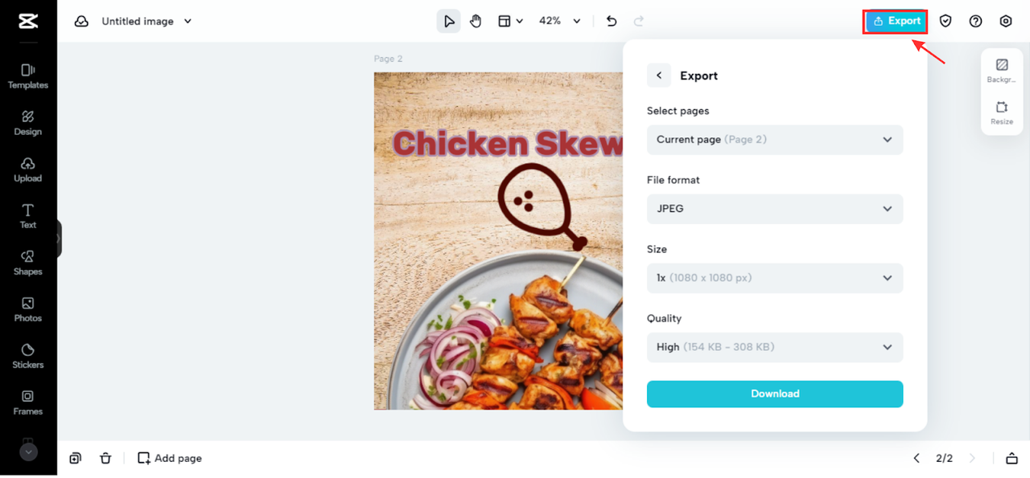Viewport: 1030px width, 478px height.
Task: Open the Templates panel
Action: pos(28,76)
